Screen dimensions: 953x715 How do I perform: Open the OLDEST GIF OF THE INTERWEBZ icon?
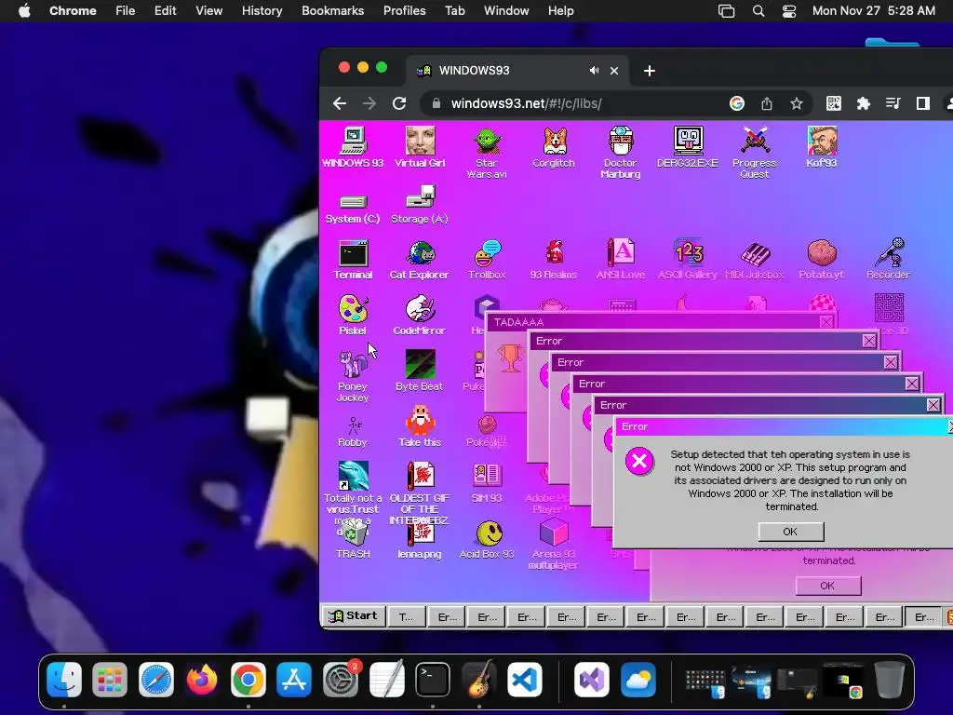click(x=420, y=492)
